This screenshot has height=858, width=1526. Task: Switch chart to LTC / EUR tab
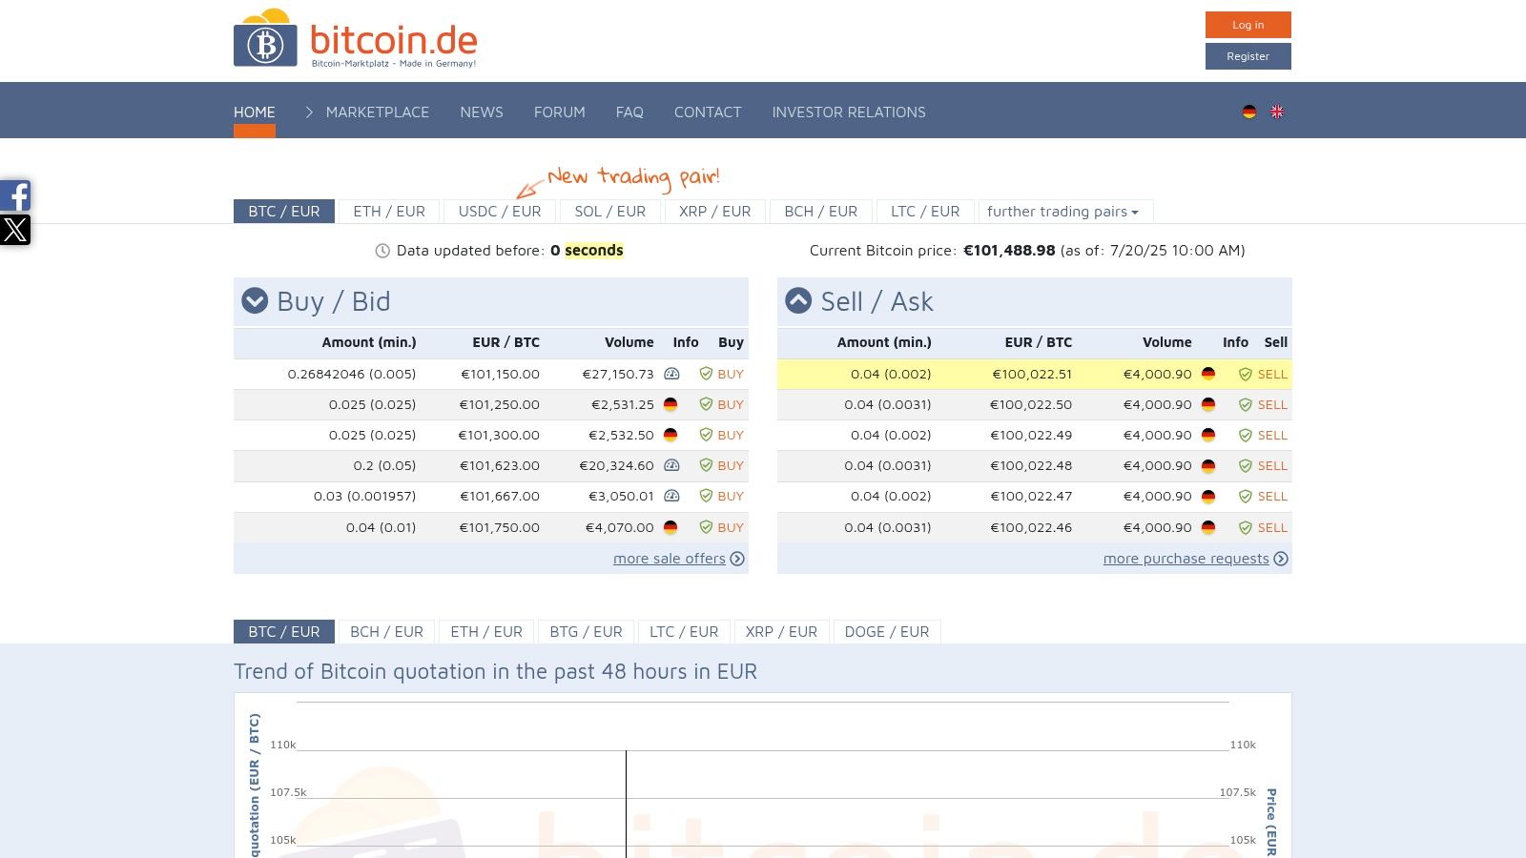point(684,632)
